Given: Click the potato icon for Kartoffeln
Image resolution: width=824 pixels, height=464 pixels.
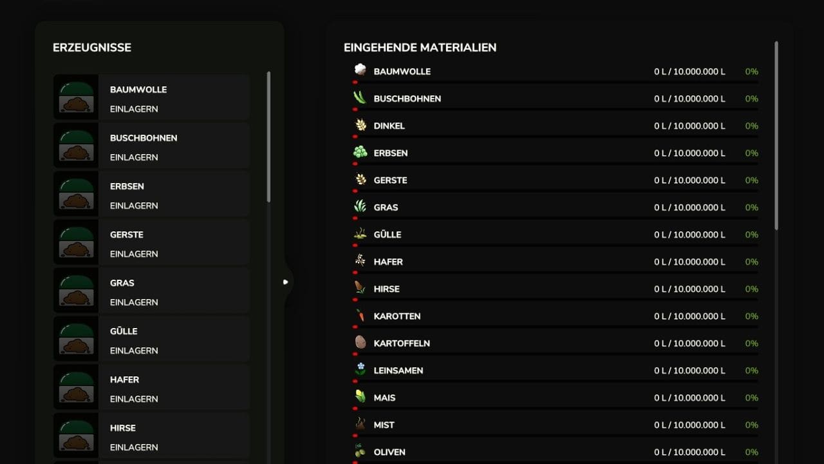Looking at the screenshot, I should pyautogui.click(x=360, y=342).
